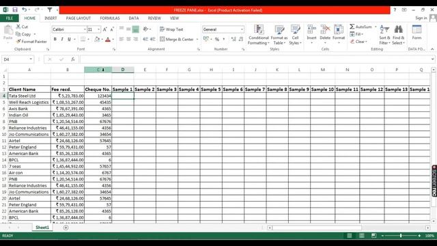This screenshot has height=246, width=437.
Task: Expand the formula bar chevron
Action: [432, 59]
